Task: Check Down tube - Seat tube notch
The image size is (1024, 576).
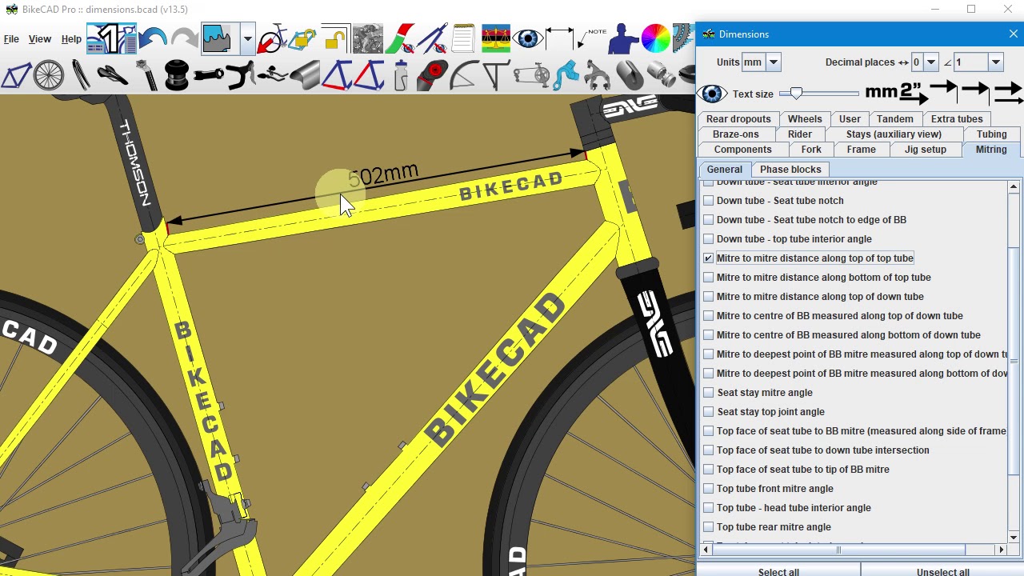Action: coord(708,201)
